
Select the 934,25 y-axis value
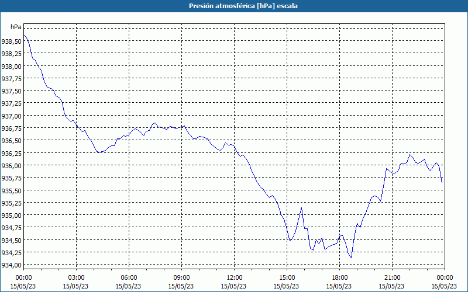(11, 252)
